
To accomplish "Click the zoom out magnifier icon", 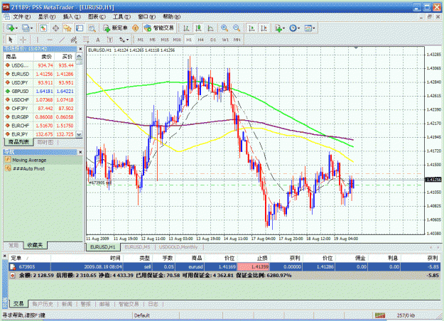I will click(x=237, y=28).
